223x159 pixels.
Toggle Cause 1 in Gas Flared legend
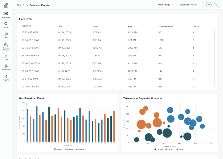click(x=58, y=149)
